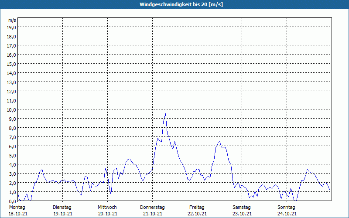
Task: Click the 7,0 y-axis label
Action: click(x=12, y=137)
